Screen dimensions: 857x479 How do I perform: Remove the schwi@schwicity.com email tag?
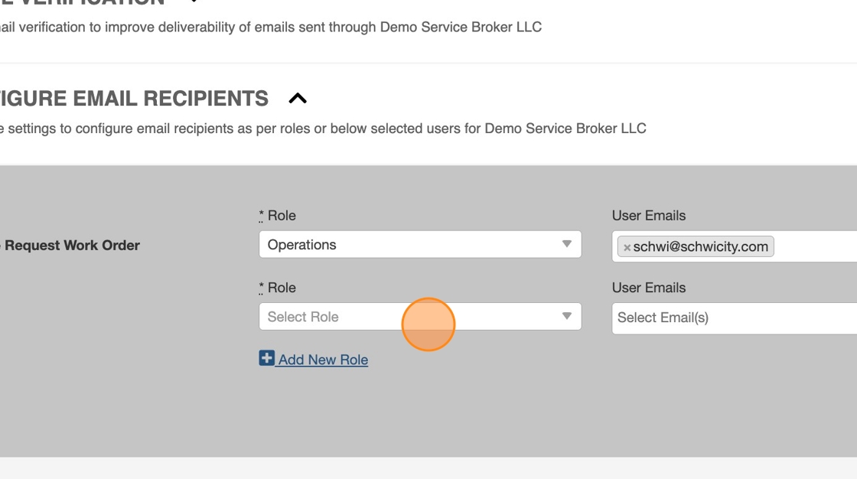(627, 247)
